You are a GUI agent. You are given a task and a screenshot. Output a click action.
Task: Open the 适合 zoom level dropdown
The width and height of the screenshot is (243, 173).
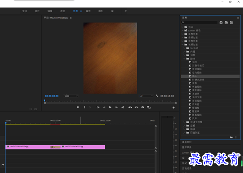[71, 96]
